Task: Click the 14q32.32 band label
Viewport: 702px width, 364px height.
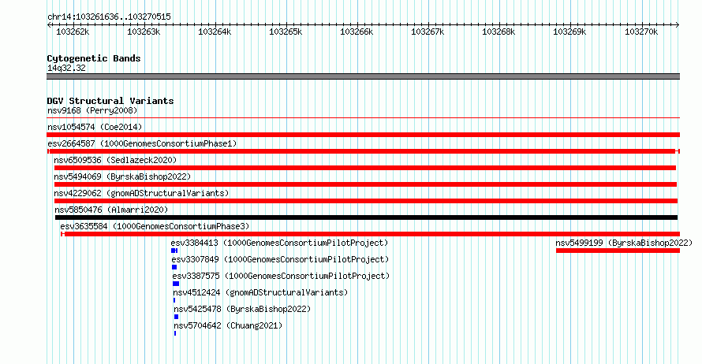Action: click(x=66, y=68)
